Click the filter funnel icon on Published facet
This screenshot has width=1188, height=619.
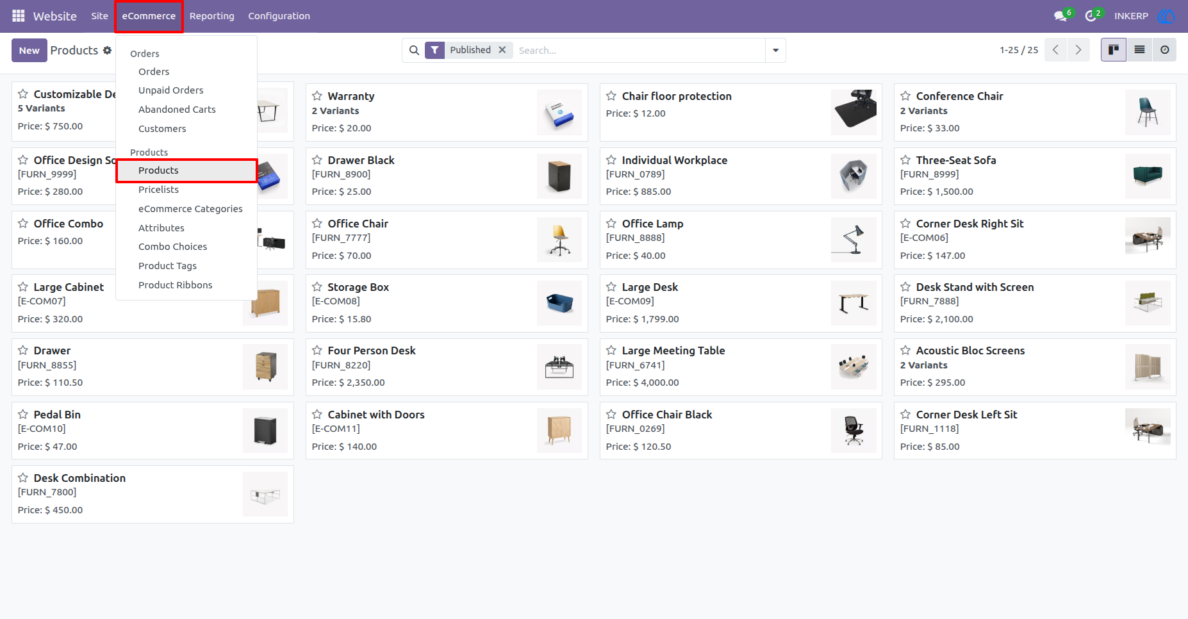tap(434, 50)
